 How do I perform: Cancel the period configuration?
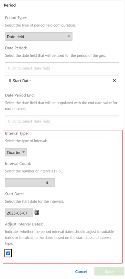click(81, 272)
